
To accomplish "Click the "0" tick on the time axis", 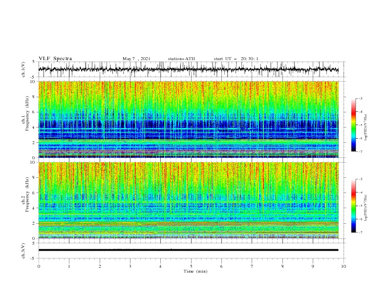I will 39,266.
